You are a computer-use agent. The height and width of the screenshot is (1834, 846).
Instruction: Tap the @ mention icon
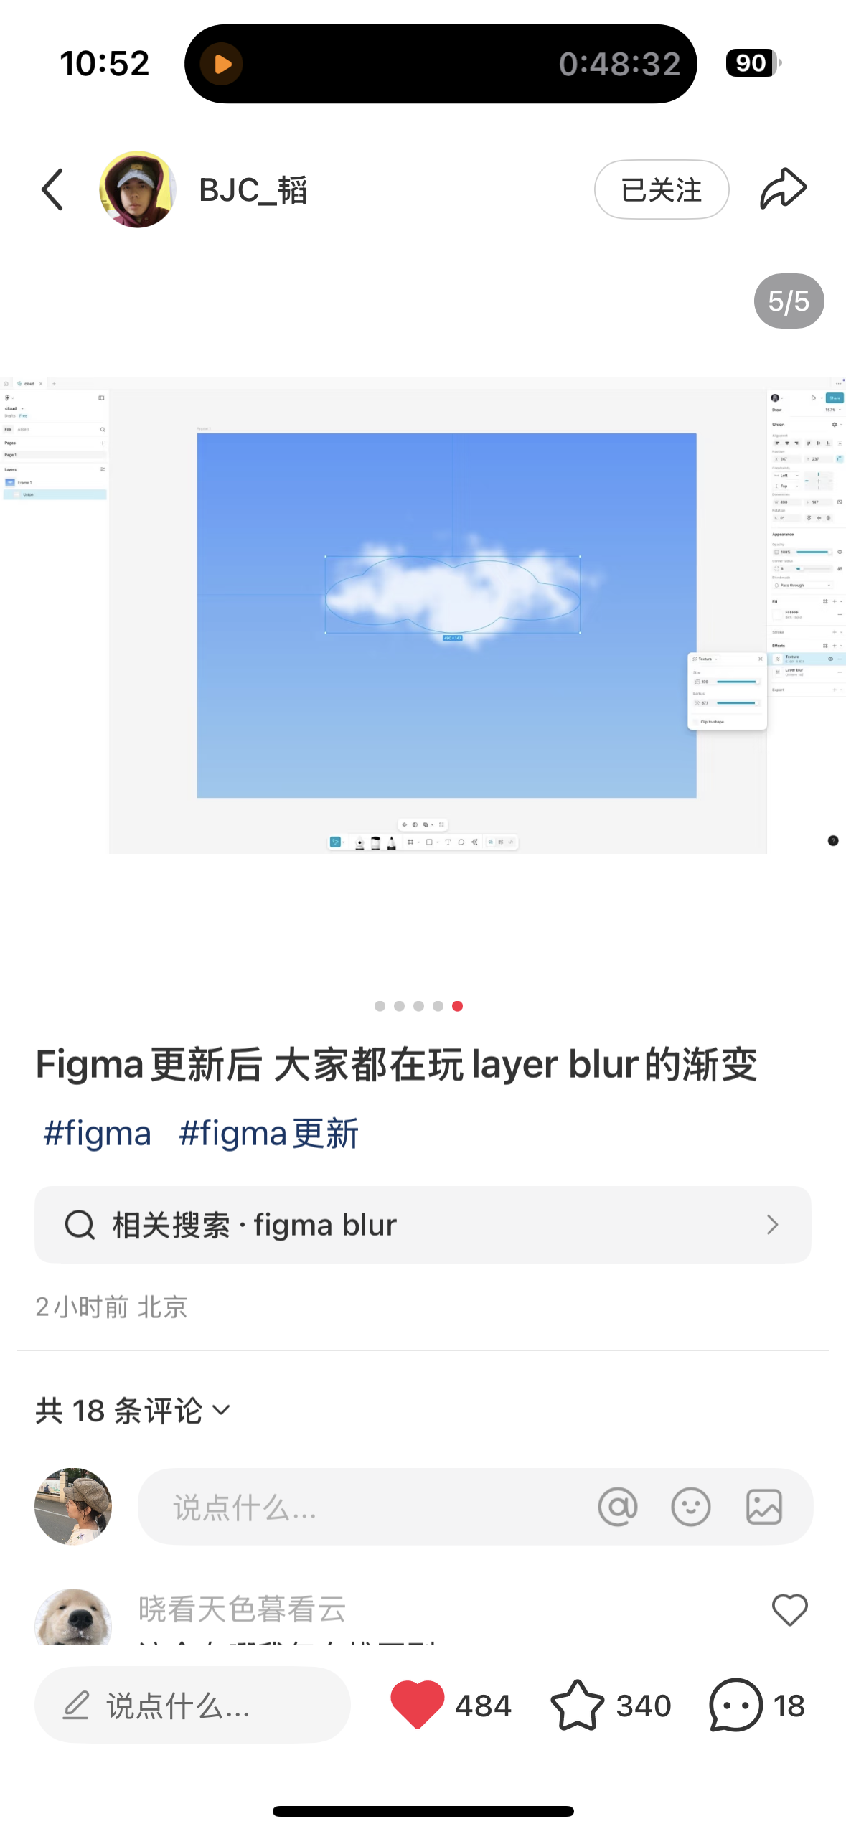[618, 1506]
